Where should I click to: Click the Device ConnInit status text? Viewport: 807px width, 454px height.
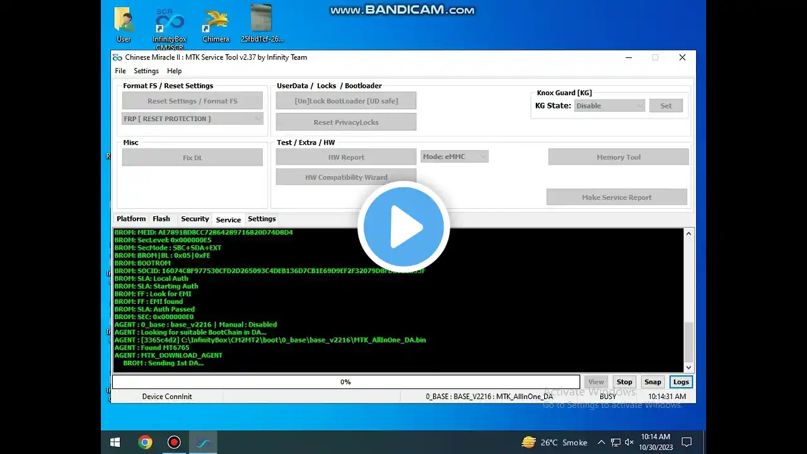(167, 397)
